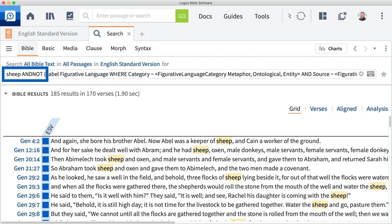Add a new tab with plus icon
This screenshot has width=392, height=224.
pos(142,34)
